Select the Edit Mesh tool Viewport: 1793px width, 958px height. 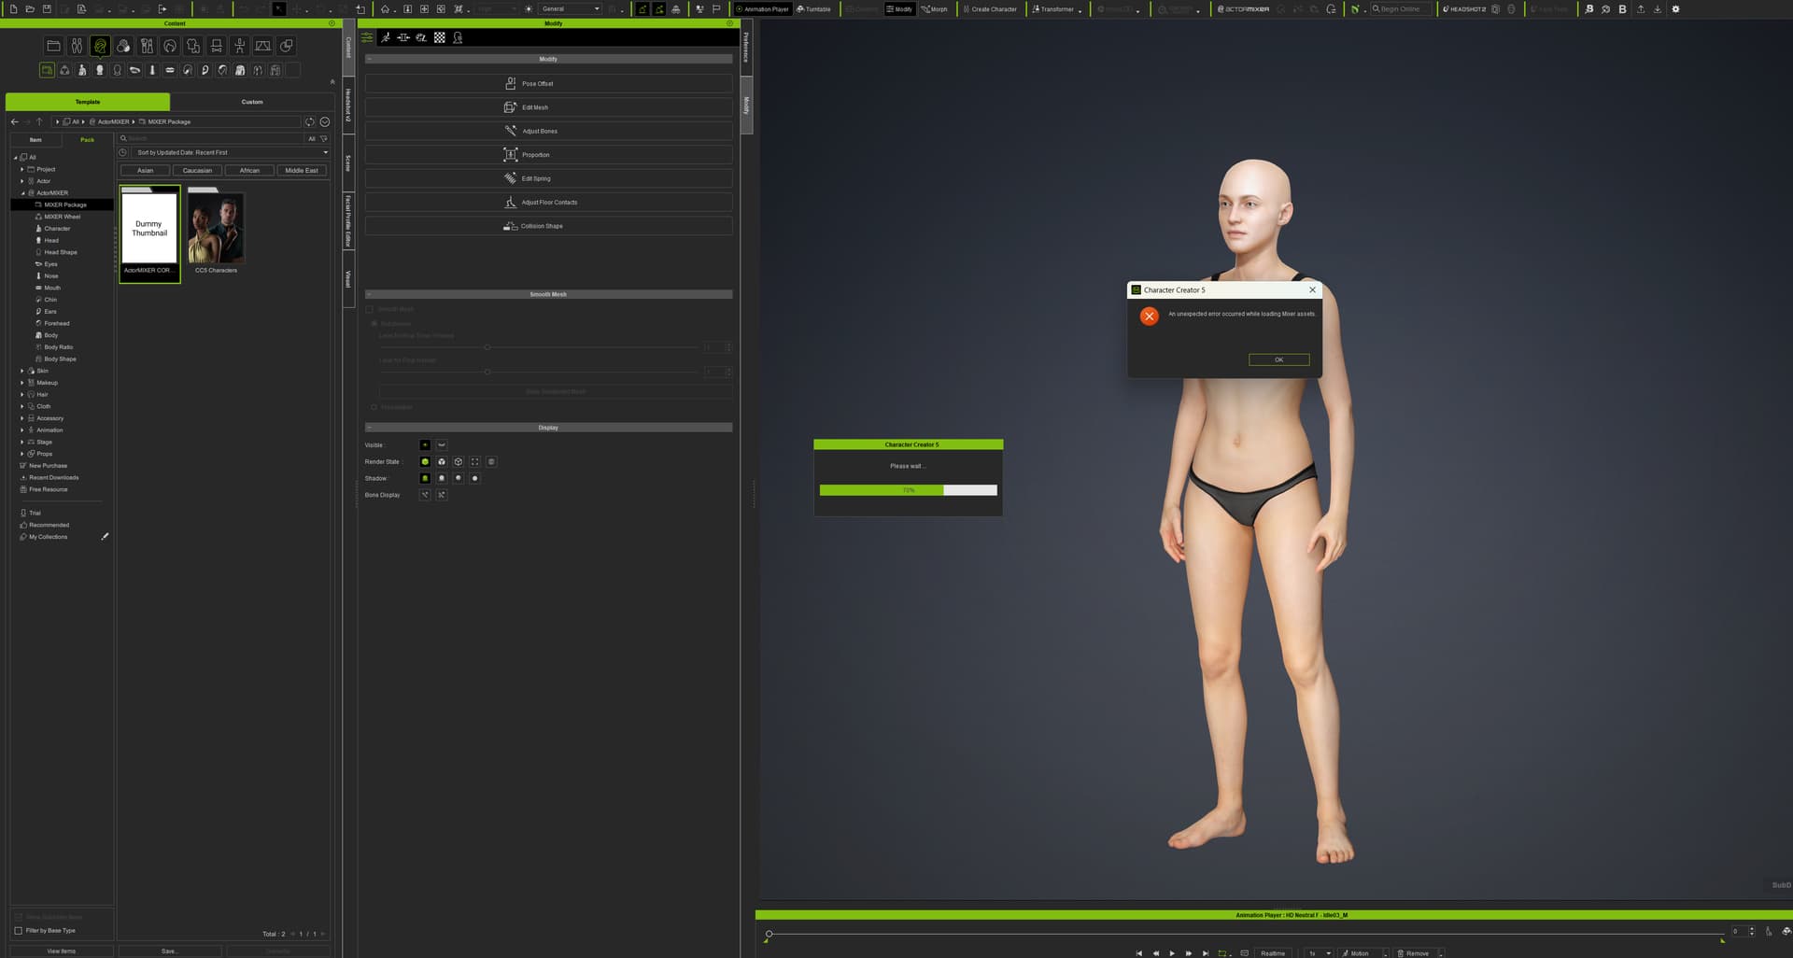[x=548, y=107]
